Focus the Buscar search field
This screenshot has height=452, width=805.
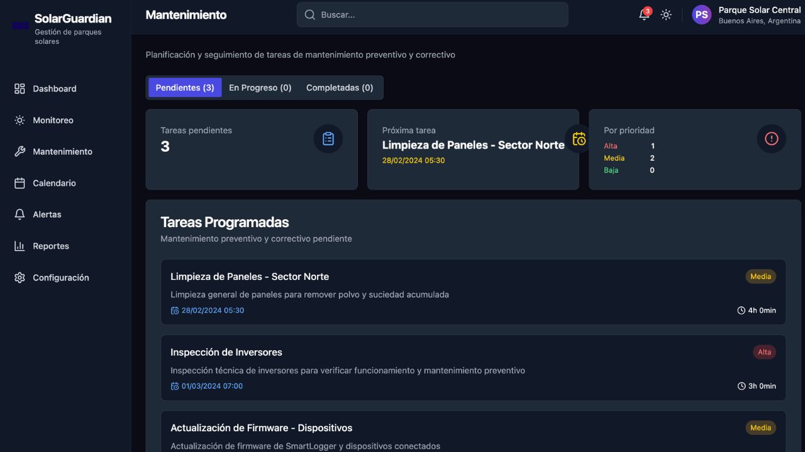pos(432,14)
